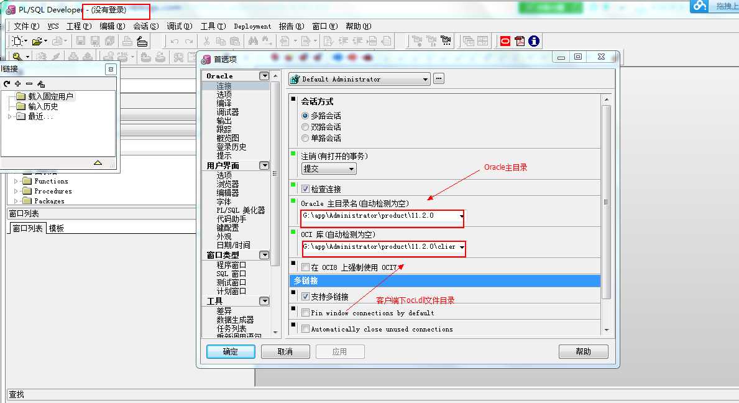
Task: Open the Oracle 主目录名 path dropdown
Action: [461, 216]
